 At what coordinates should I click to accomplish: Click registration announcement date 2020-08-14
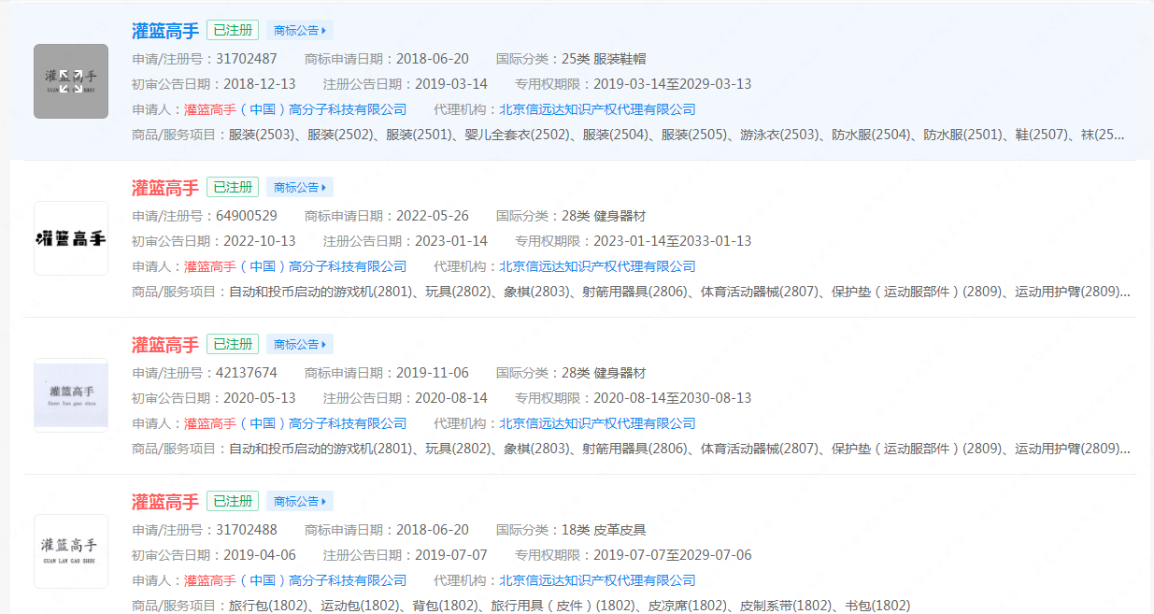click(451, 397)
